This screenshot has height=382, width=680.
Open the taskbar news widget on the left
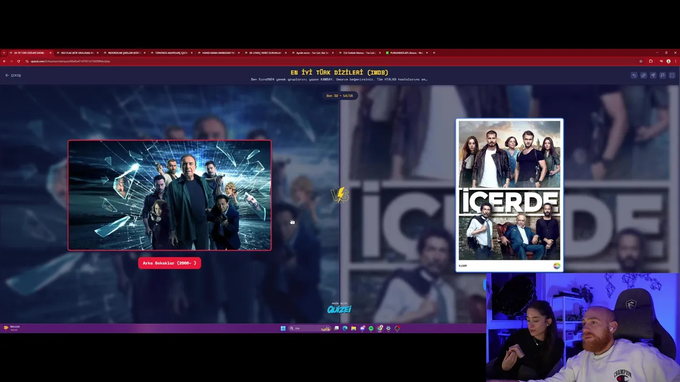coord(12,328)
